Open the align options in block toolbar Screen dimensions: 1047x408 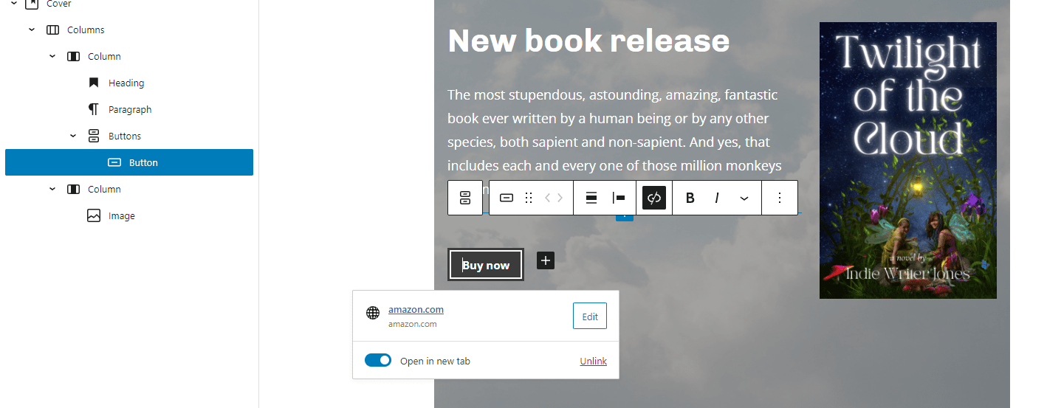pyautogui.click(x=591, y=198)
